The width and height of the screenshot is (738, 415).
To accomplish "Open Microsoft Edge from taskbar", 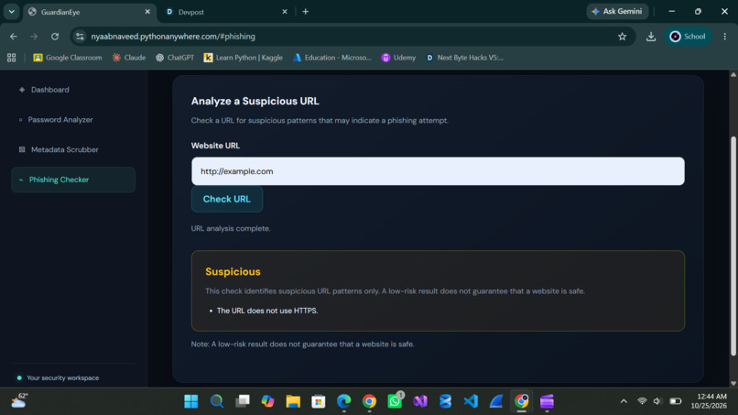I will click(344, 401).
